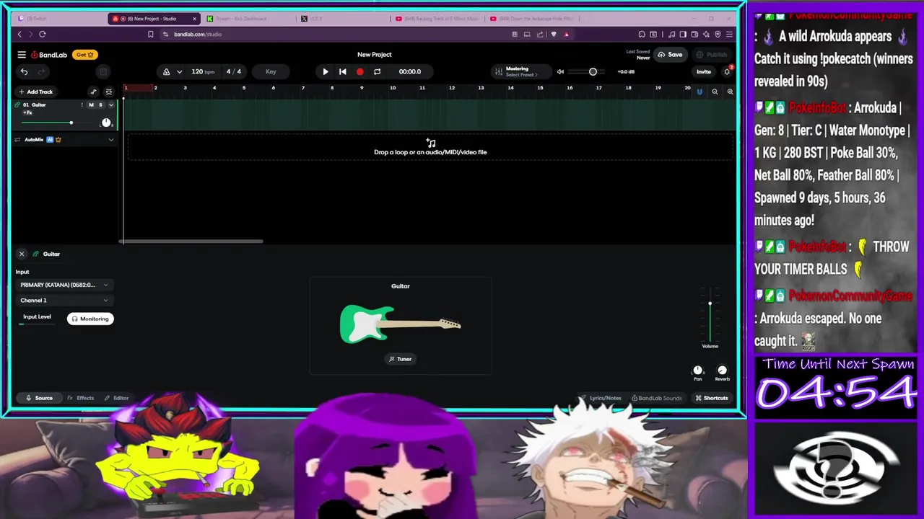Reload the page in the browser
The image size is (924, 519).
point(43,34)
